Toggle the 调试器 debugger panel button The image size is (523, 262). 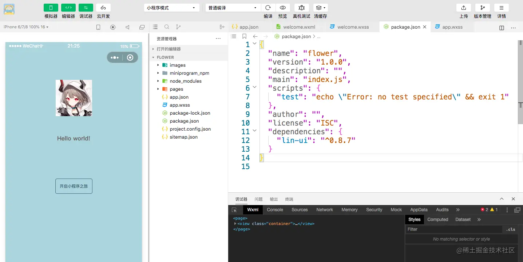86,8
